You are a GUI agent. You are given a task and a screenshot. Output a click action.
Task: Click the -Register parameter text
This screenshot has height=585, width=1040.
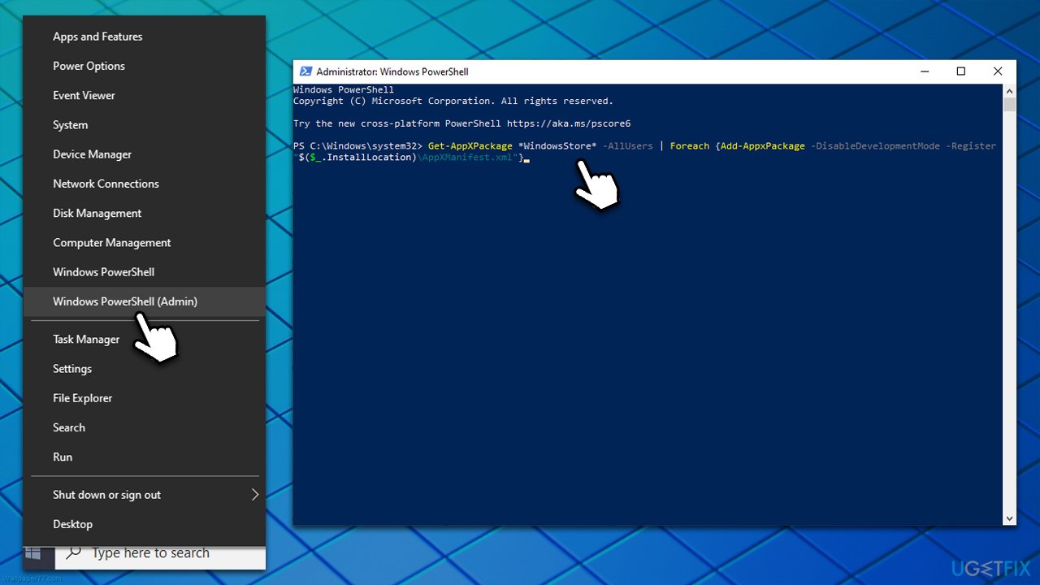pyautogui.click(x=971, y=146)
